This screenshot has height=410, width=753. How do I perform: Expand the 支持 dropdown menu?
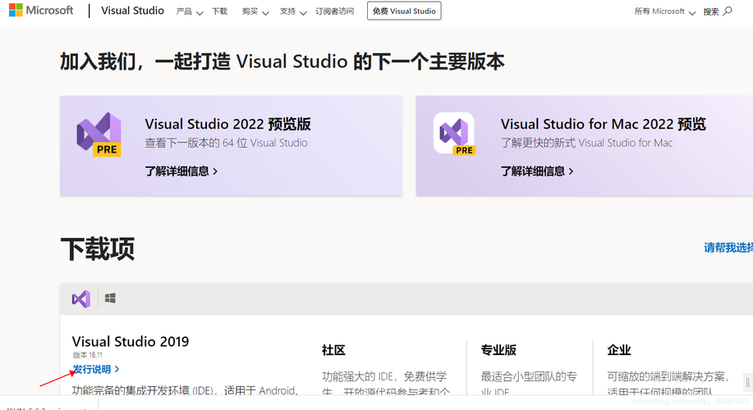292,11
